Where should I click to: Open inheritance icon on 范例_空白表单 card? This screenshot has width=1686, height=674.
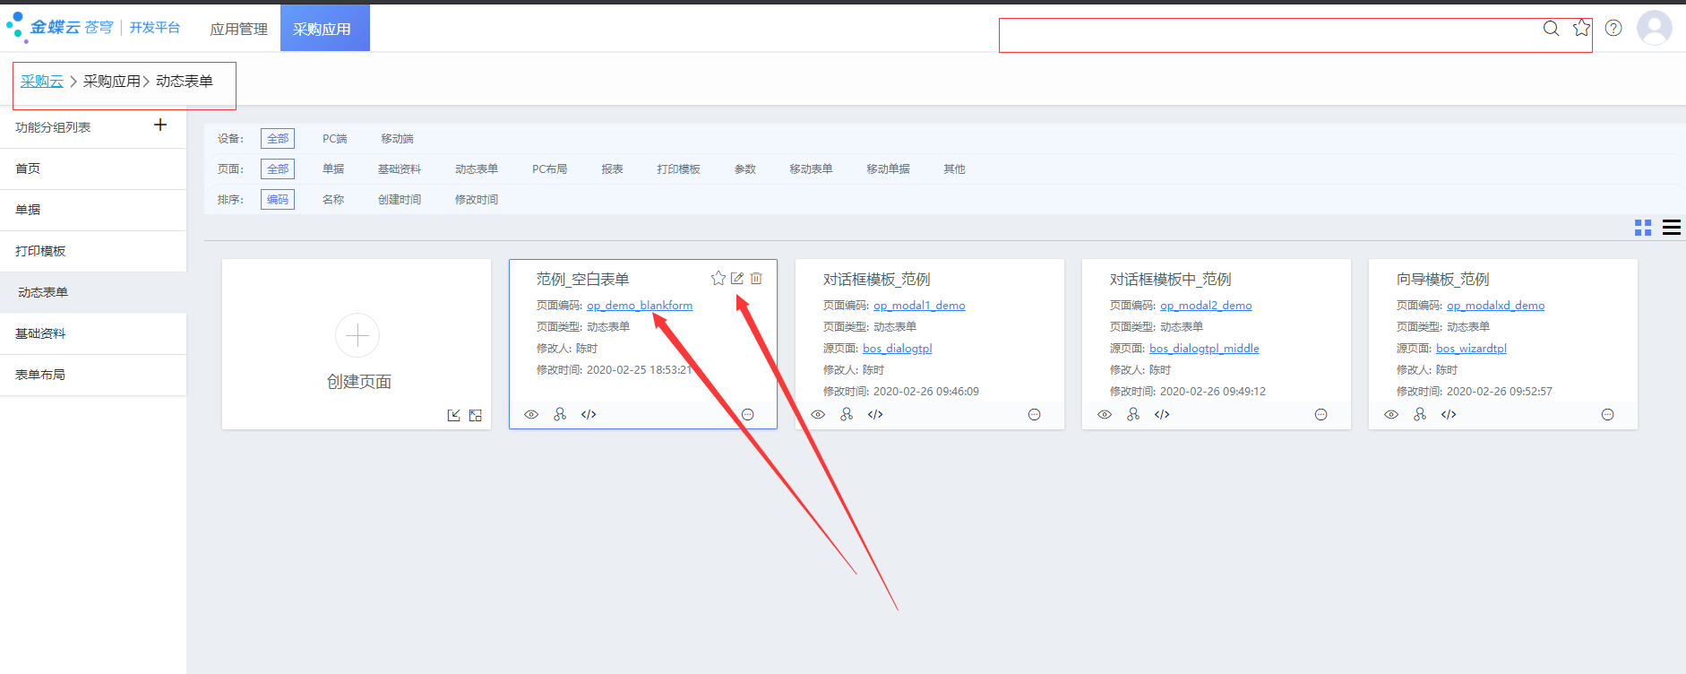(x=560, y=414)
